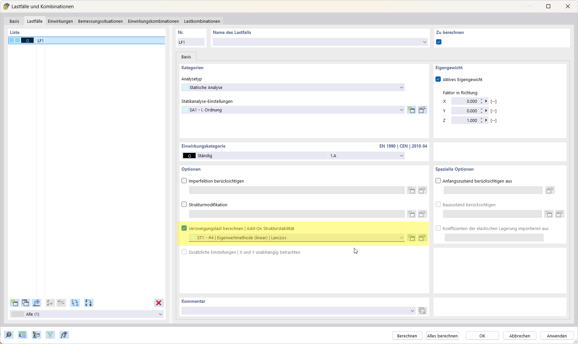Open the ST1 Eigenwertmethode dropdown
Viewport: 578px width, 344px height.
(x=401, y=238)
